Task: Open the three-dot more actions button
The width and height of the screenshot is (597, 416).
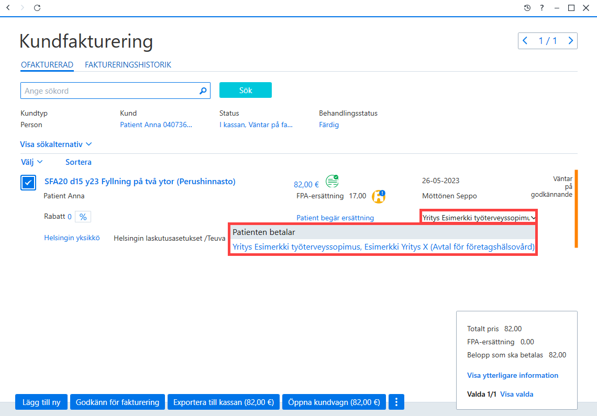Action: (396, 402)
